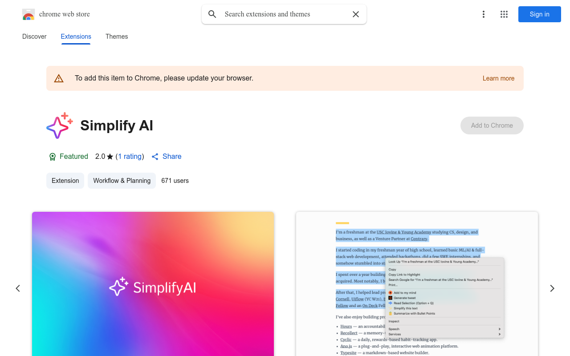Click the Simplify AI sparkle logo
The height and width of the screenshot is (356, 570).
coord(60,125)
